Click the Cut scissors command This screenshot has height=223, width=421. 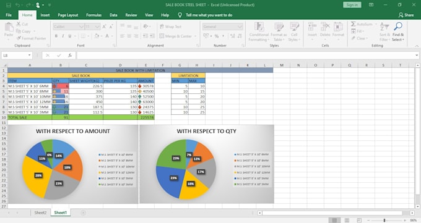pyautogui.click(x=22, y=24)
